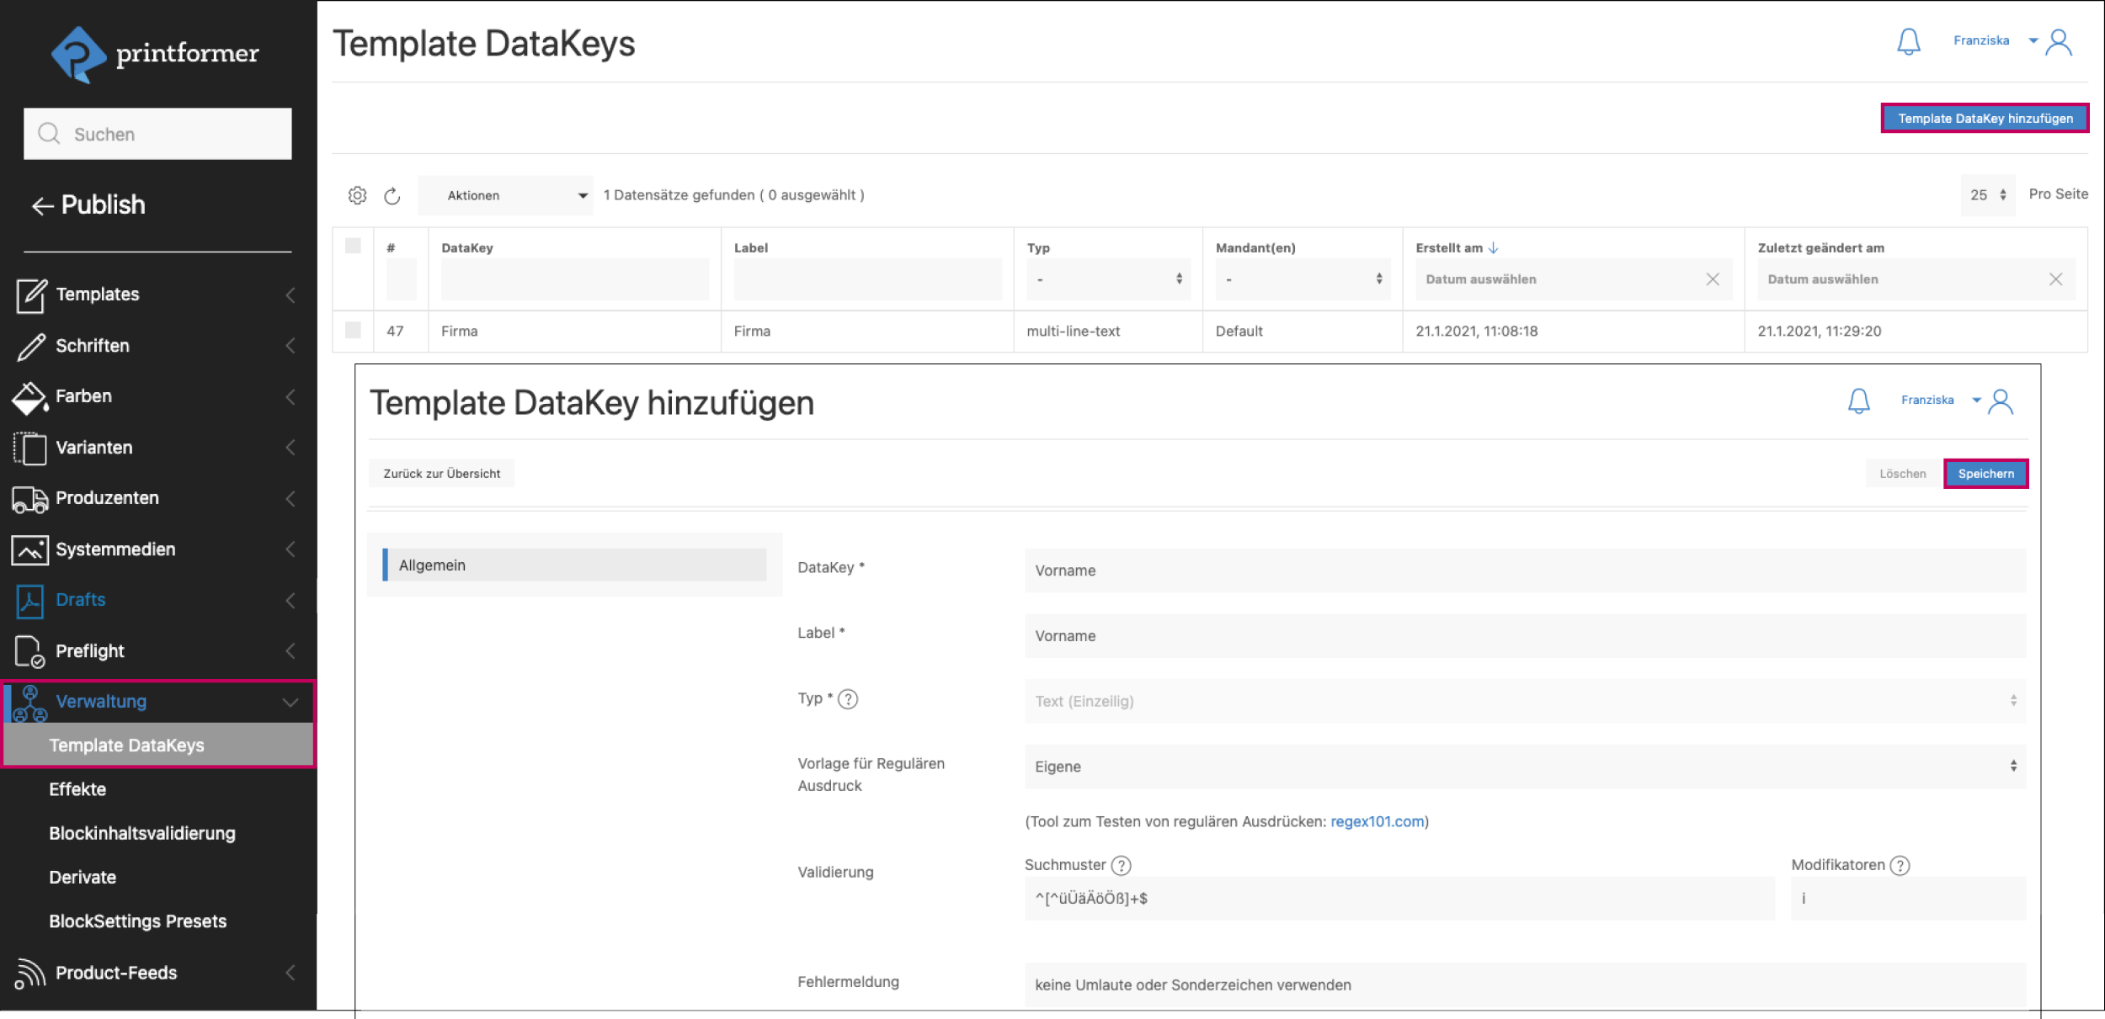
Task: Click the Produzenten truck icon
Action: pyautogui.click(x=29, y=499)
